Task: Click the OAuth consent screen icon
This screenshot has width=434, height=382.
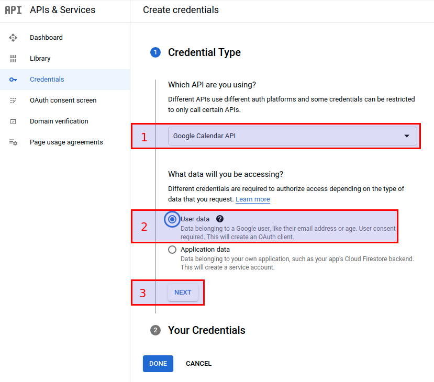Action: 13,100
